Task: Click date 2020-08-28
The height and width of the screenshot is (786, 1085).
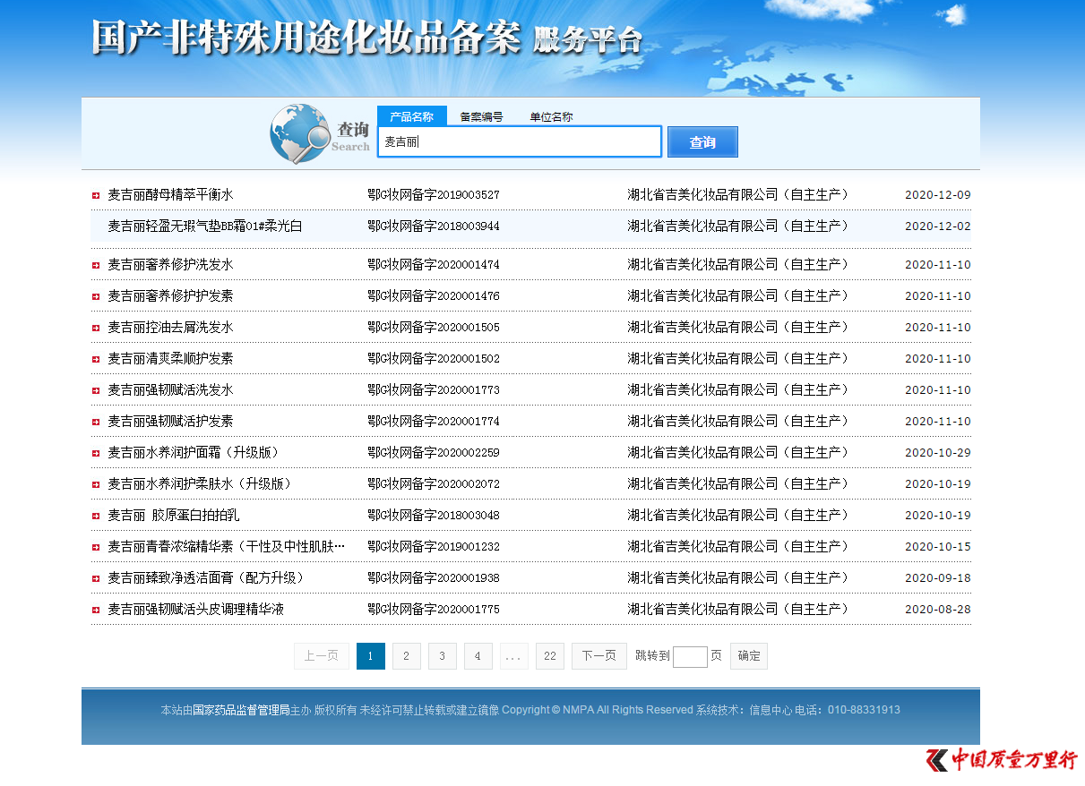Action: [937, 609]
